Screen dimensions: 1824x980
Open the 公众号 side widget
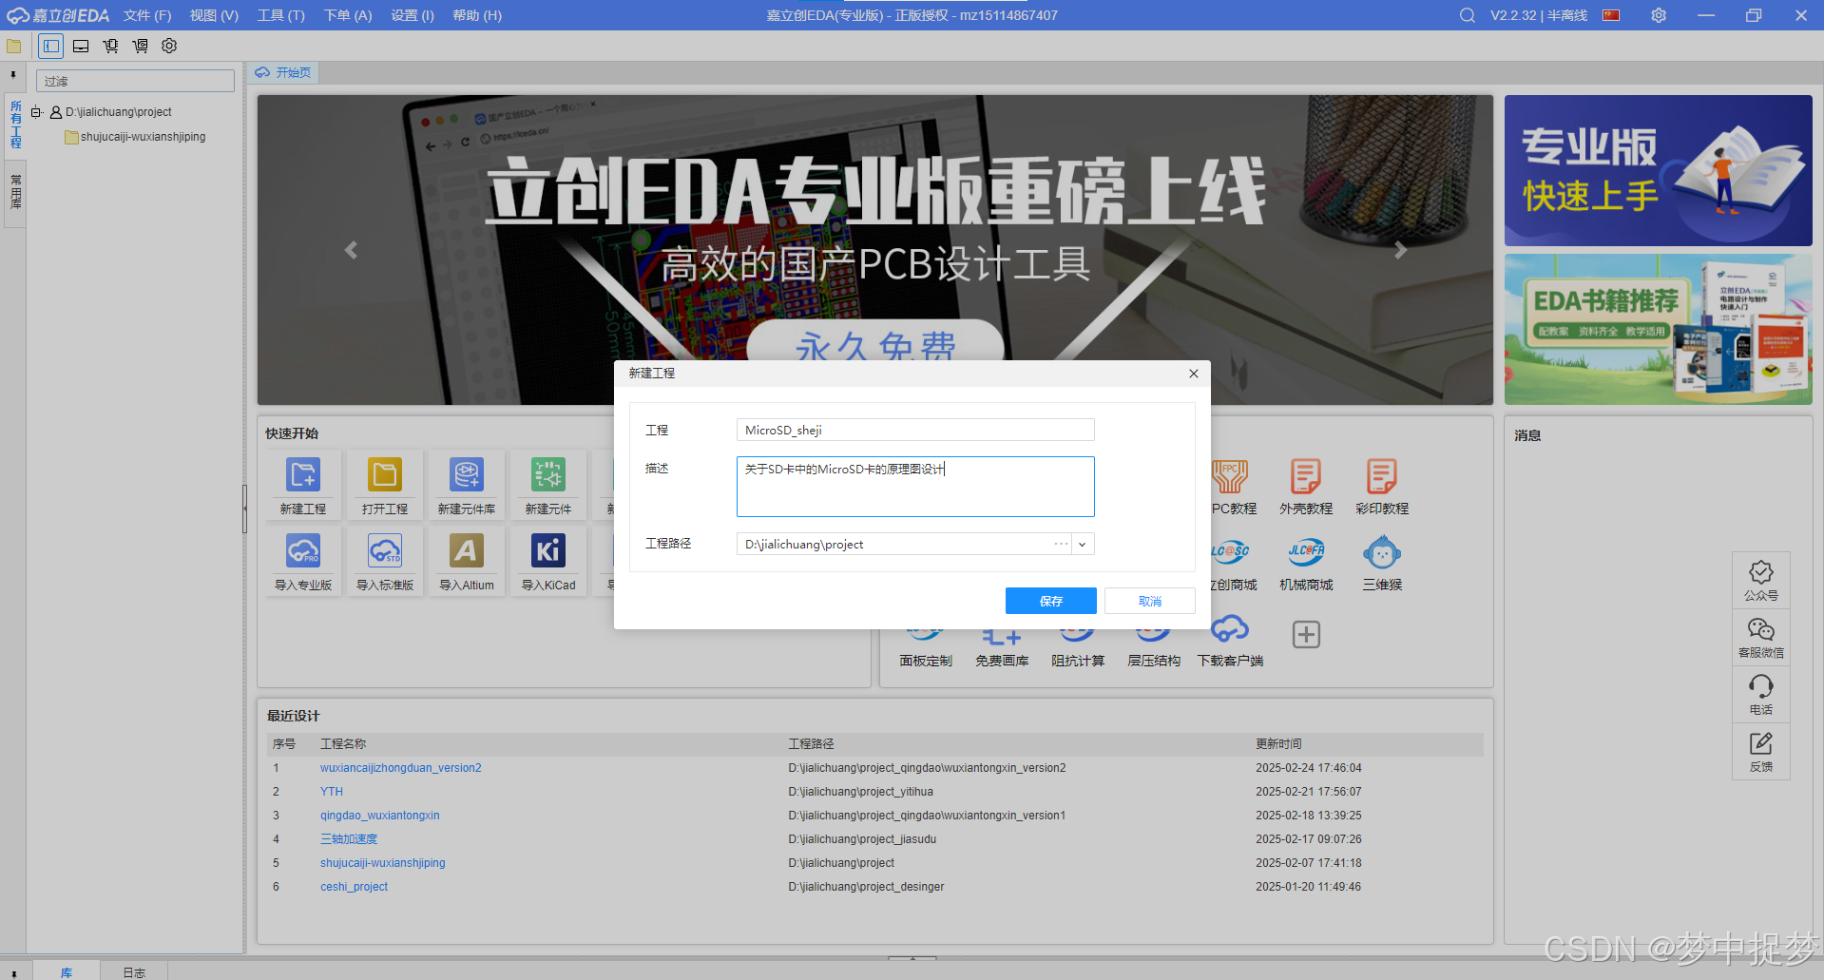point(1761,581)
